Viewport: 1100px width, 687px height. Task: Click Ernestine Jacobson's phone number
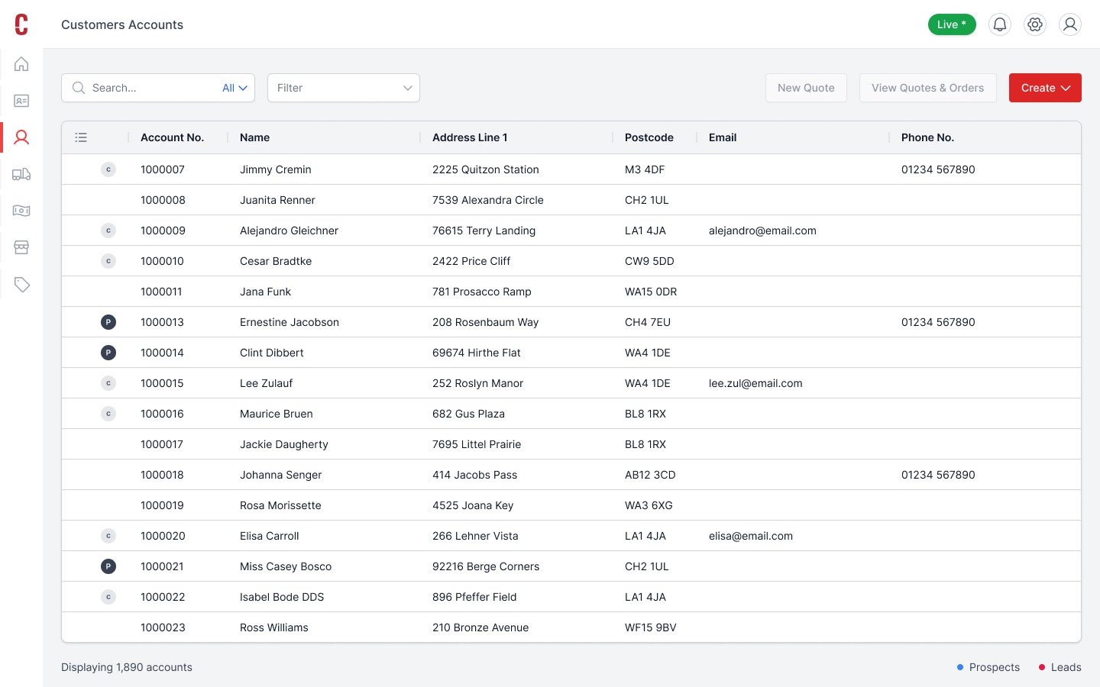click(x=938, y=322)
